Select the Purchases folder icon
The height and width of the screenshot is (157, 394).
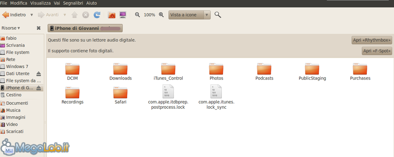tap(360, 69)
